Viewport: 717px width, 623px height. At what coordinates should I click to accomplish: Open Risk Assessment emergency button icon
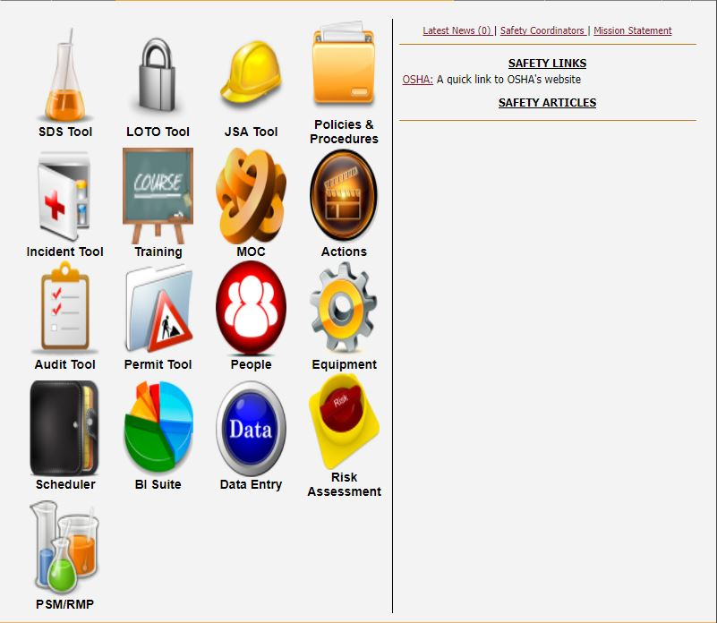coord(344,421)
